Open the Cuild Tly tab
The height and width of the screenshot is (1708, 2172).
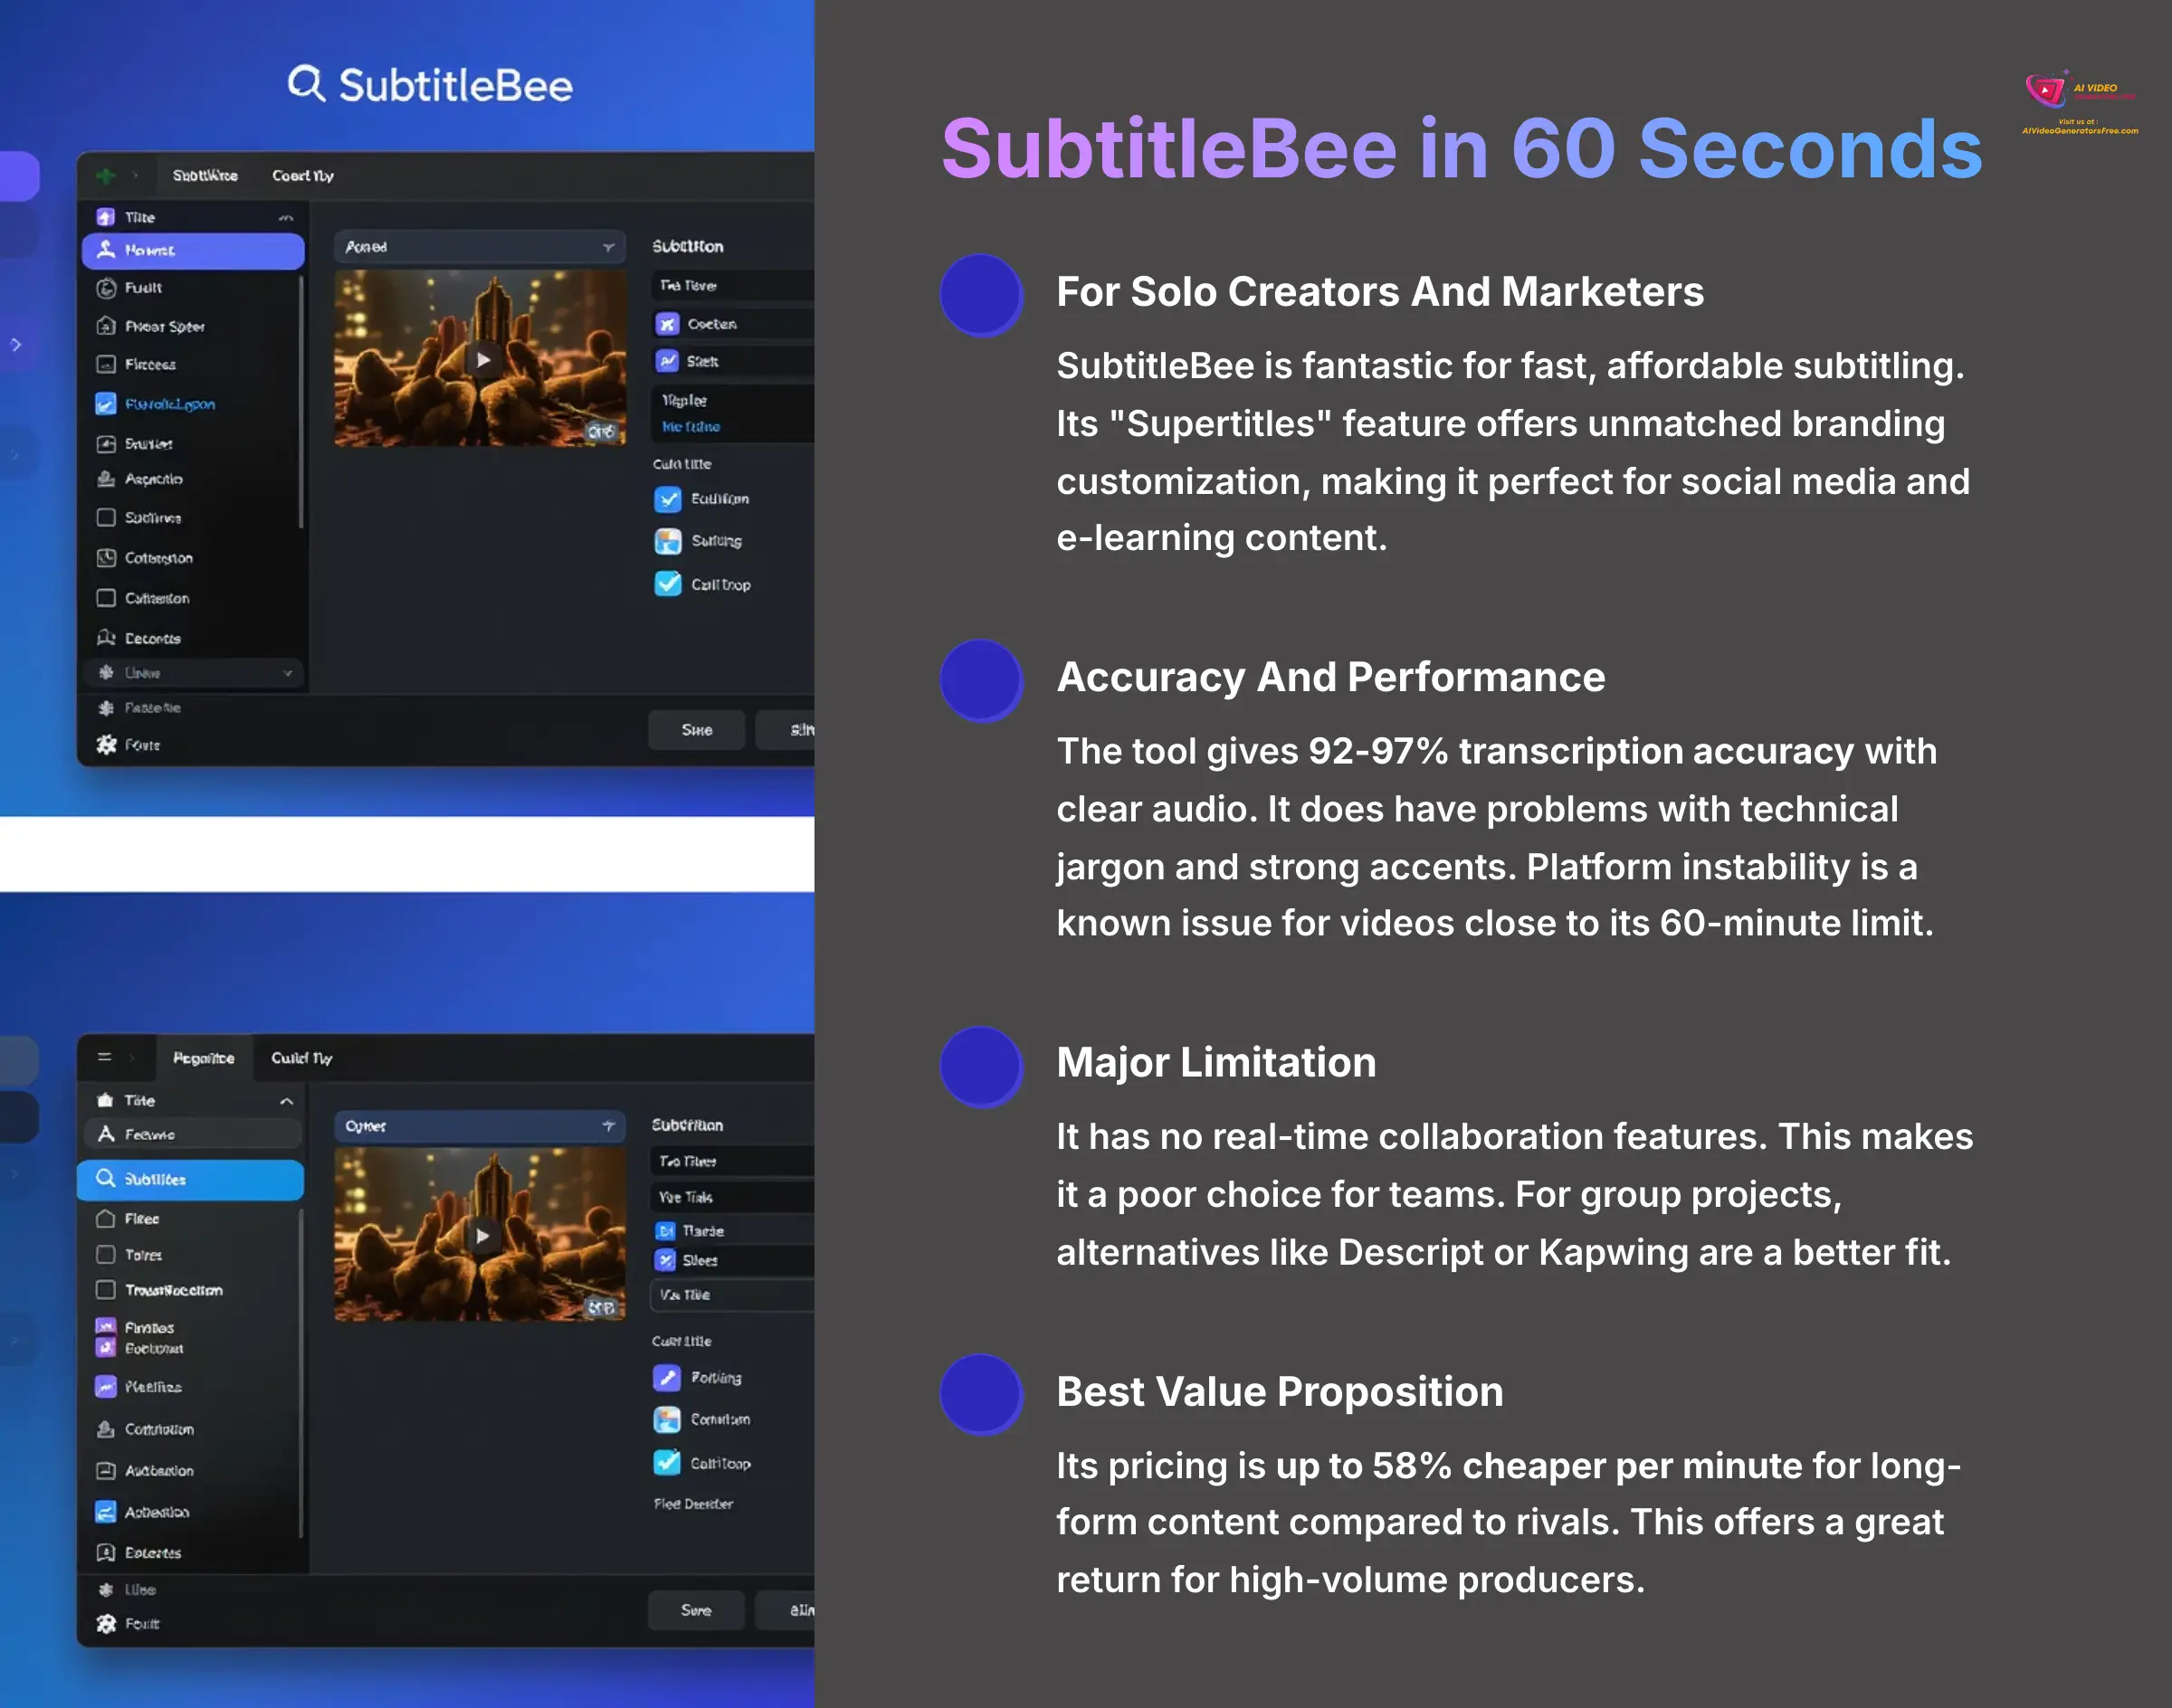[302, 1058]
